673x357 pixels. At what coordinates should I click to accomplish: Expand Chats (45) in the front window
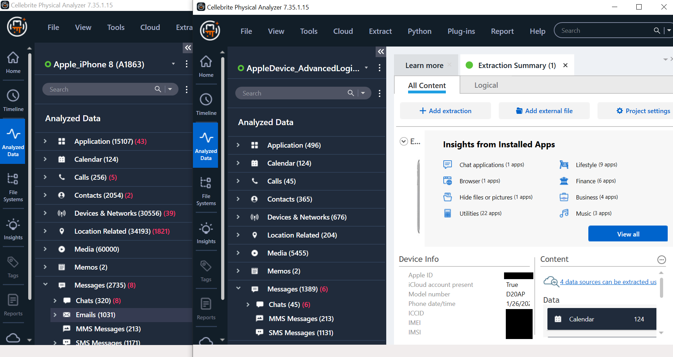tap(248, 304)
